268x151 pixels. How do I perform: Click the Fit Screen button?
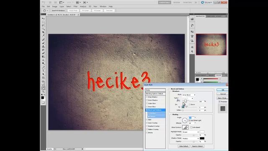(85, 10)
